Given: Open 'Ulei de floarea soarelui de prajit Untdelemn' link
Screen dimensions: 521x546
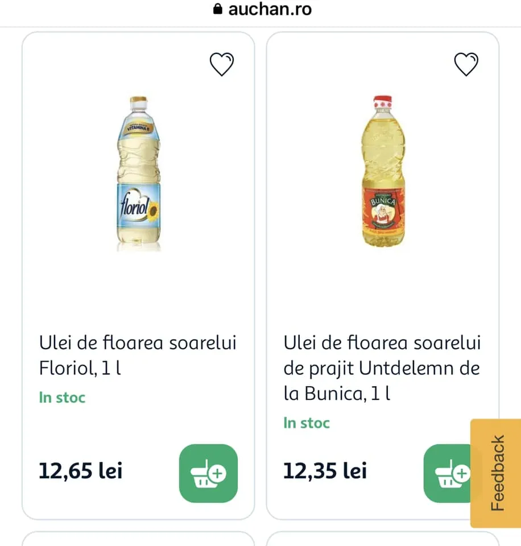Looking at the screenshot, I should click(x=382, y=368).
